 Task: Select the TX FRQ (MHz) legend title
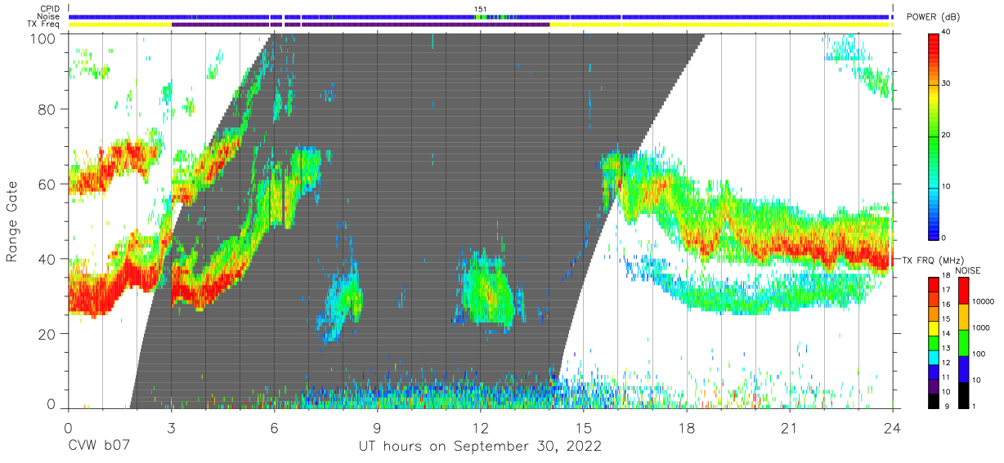tap(933, 260)
